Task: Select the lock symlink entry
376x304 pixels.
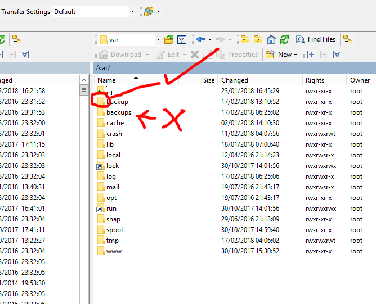Action: coord(113,166)
